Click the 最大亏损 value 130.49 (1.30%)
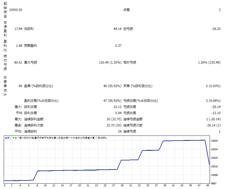226x189 pixels. 110,63
